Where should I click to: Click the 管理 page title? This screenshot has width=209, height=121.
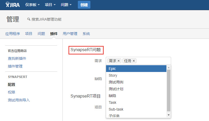(x=13, y=19)
